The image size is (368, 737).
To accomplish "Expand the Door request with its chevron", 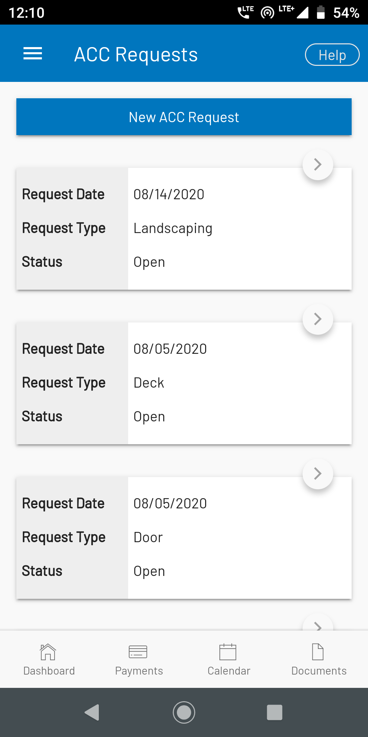I will click(x=318, y=474).
